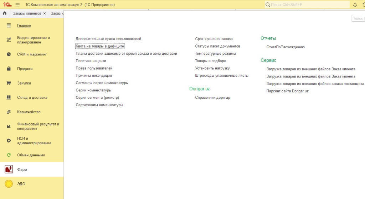Open the ОтчетПоРасхождению report
The width and height of the screenshot is (365, 199).
[x=286, y=47]
